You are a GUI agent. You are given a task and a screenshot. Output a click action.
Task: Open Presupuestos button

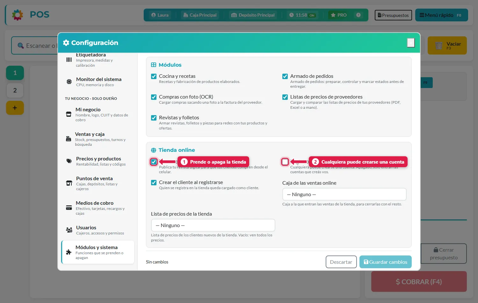pyautogui.click(x=393, y=15)
